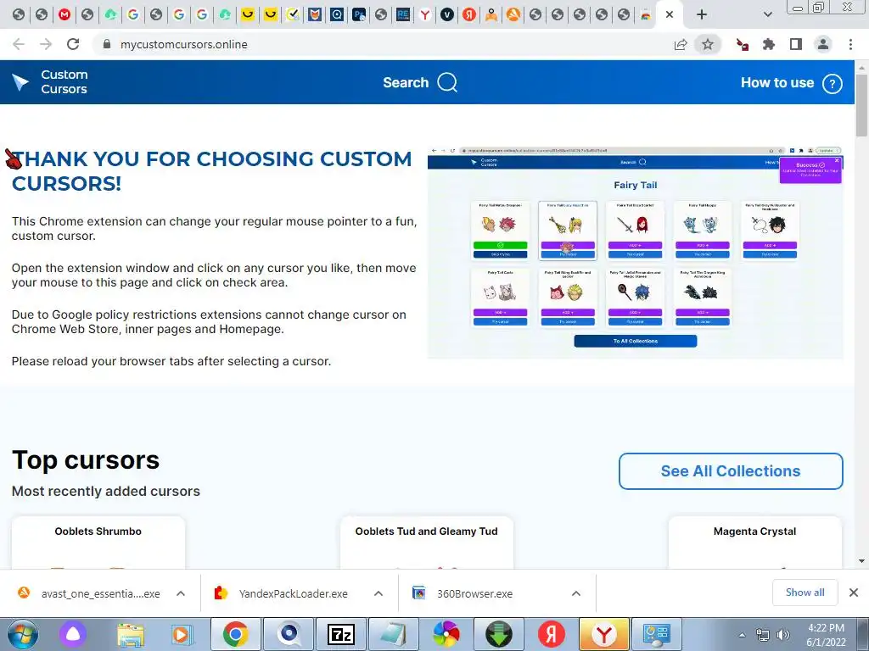Open Ooblets Tud and Gleamy Tud card
Screen dimensions: 869x651
426,542
